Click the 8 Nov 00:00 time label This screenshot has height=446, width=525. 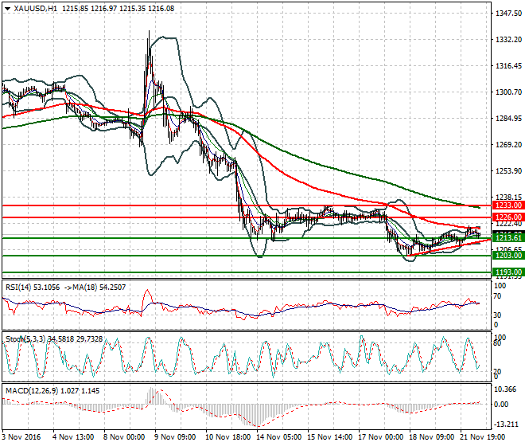click(124, 437)
